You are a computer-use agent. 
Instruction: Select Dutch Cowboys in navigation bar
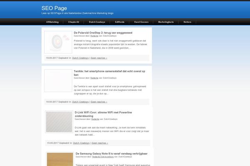97,22
